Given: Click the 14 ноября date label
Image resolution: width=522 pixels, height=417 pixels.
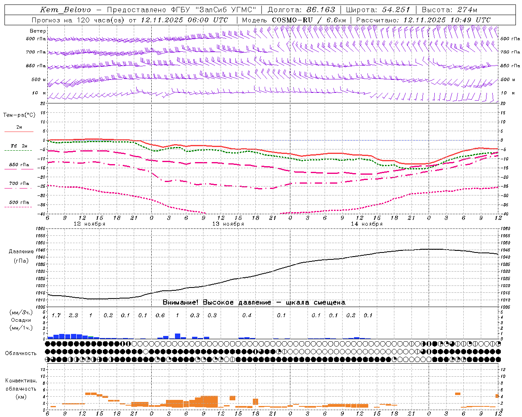Looking at the screenshot, I should pyautogui.click(x=367, y=224).
